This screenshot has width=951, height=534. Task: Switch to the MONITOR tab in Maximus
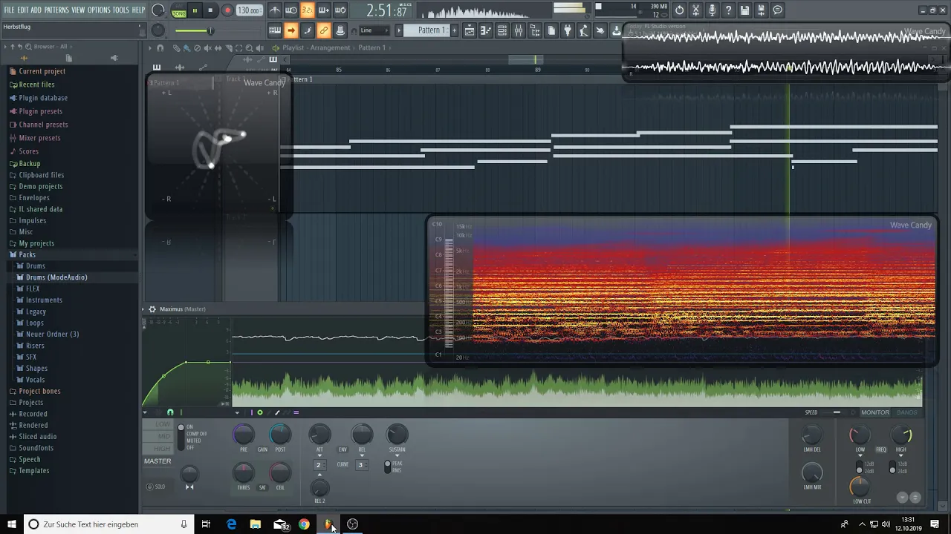click(x=874, y=412)
